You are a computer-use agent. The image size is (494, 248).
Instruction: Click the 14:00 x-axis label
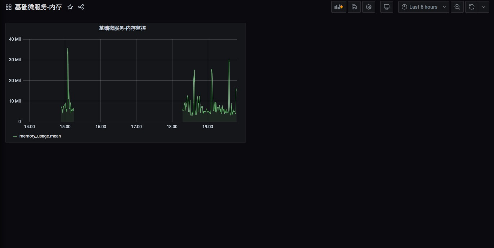point(29,127)
